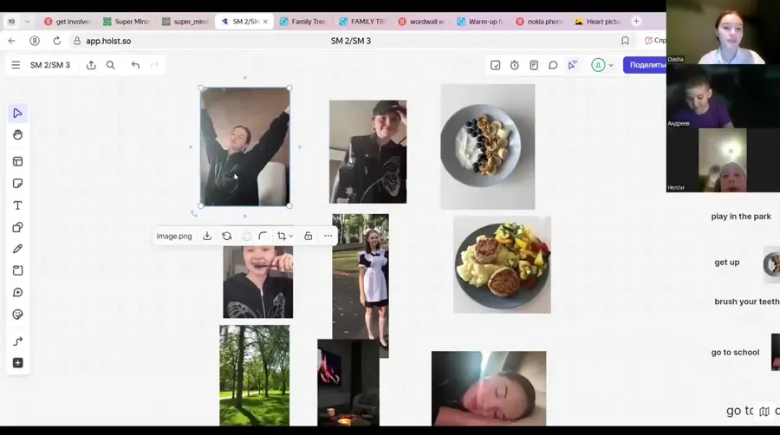
Task: Go back in browser history
Action: pyautogui.click(x=12, y=41)
